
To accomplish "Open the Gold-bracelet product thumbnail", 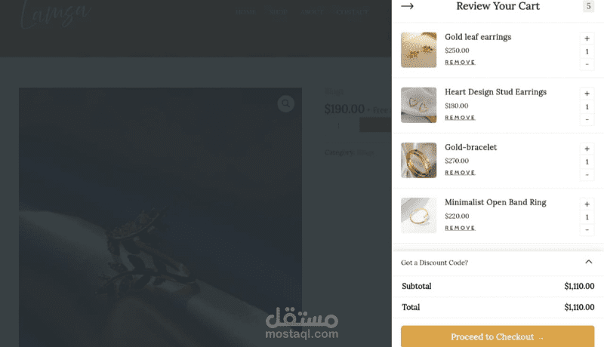I will (419, 161).
